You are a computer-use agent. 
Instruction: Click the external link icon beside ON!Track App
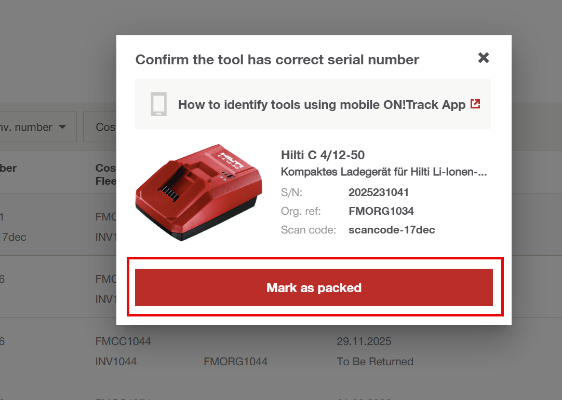(475, 104)
